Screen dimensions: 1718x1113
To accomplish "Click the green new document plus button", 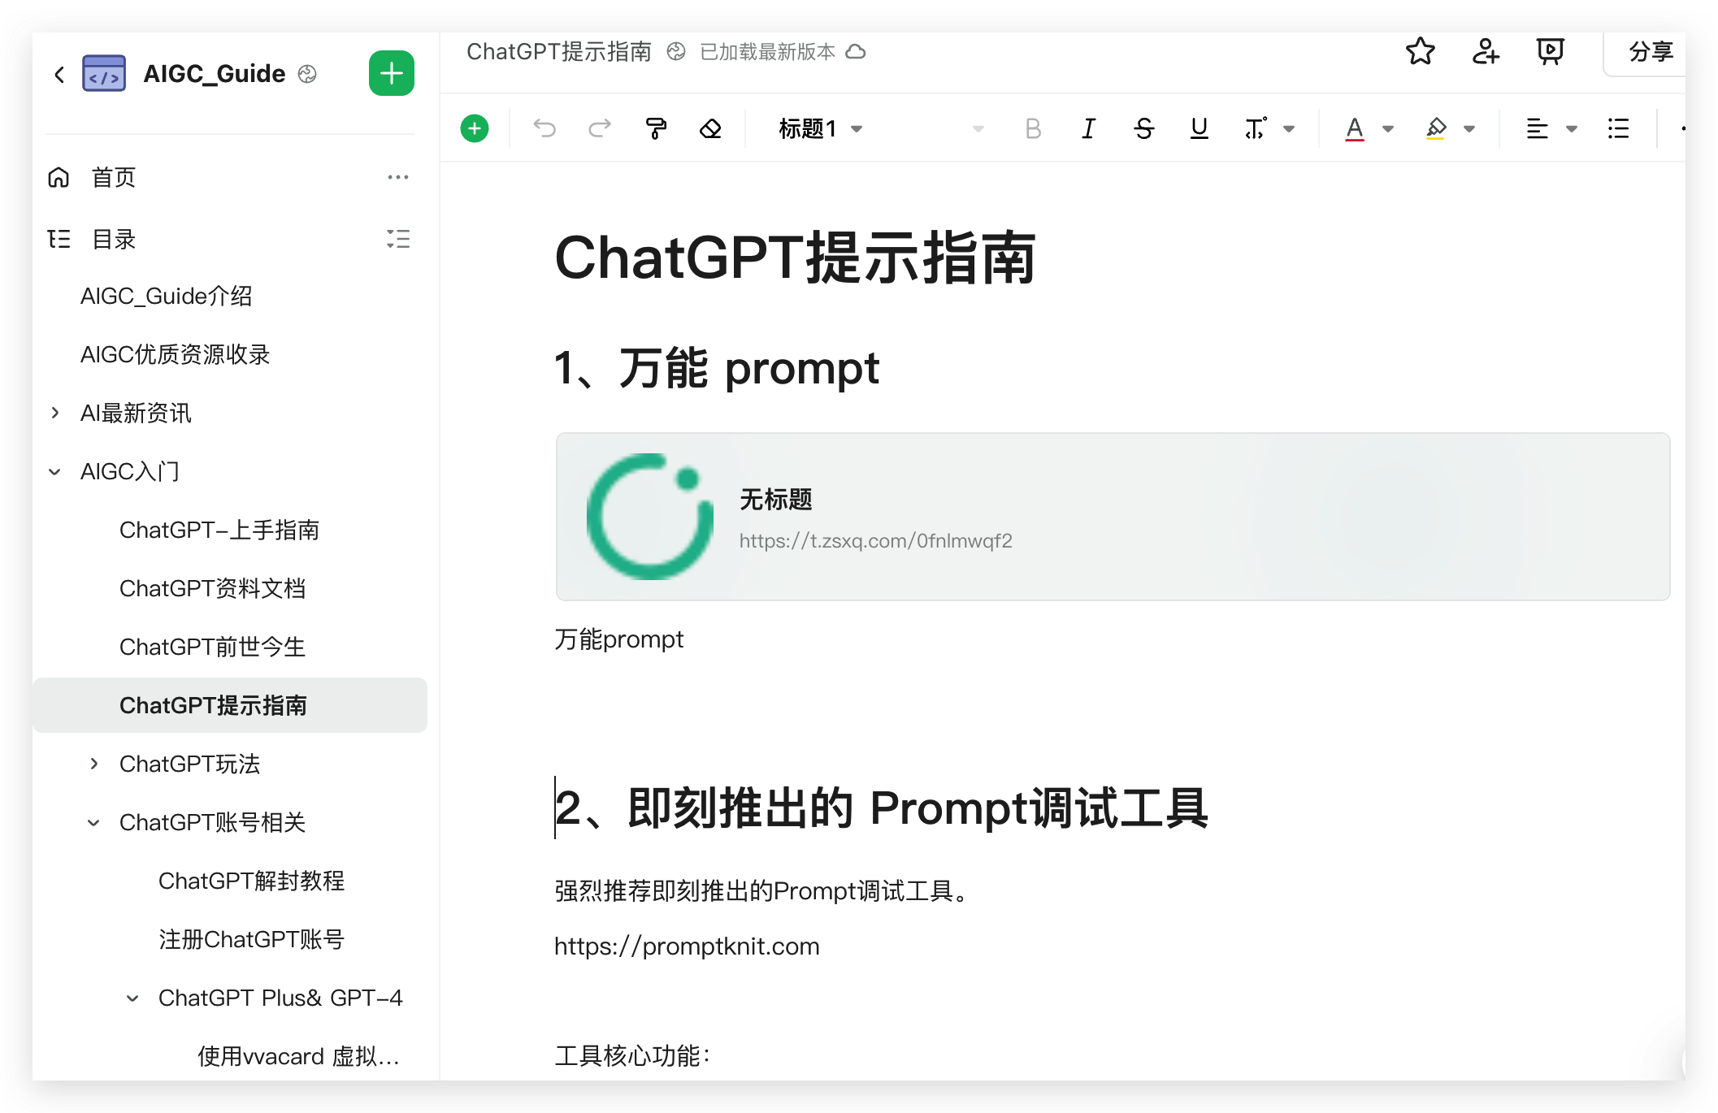I will (x=392, y=73).
